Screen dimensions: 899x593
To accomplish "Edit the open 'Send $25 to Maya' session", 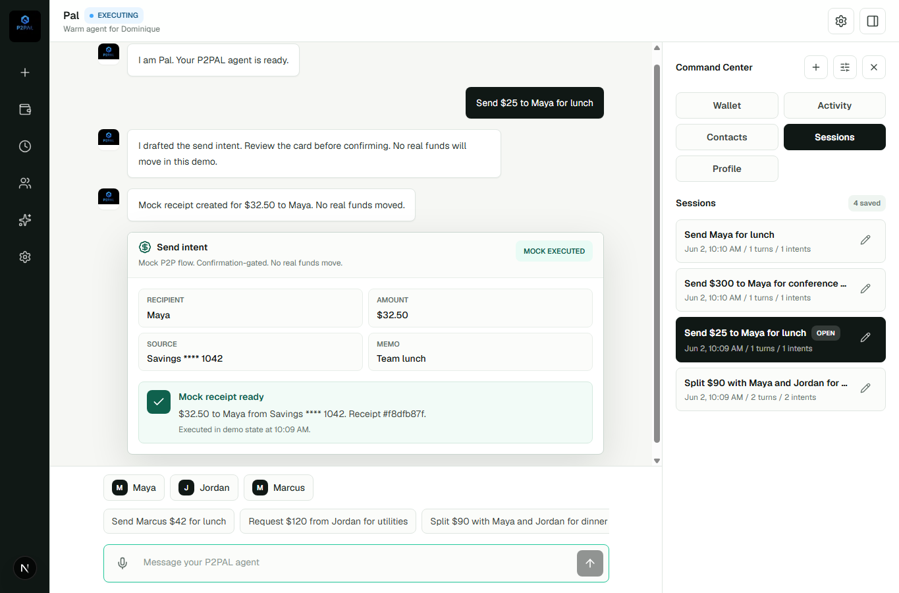I will [x=865, y=337].
